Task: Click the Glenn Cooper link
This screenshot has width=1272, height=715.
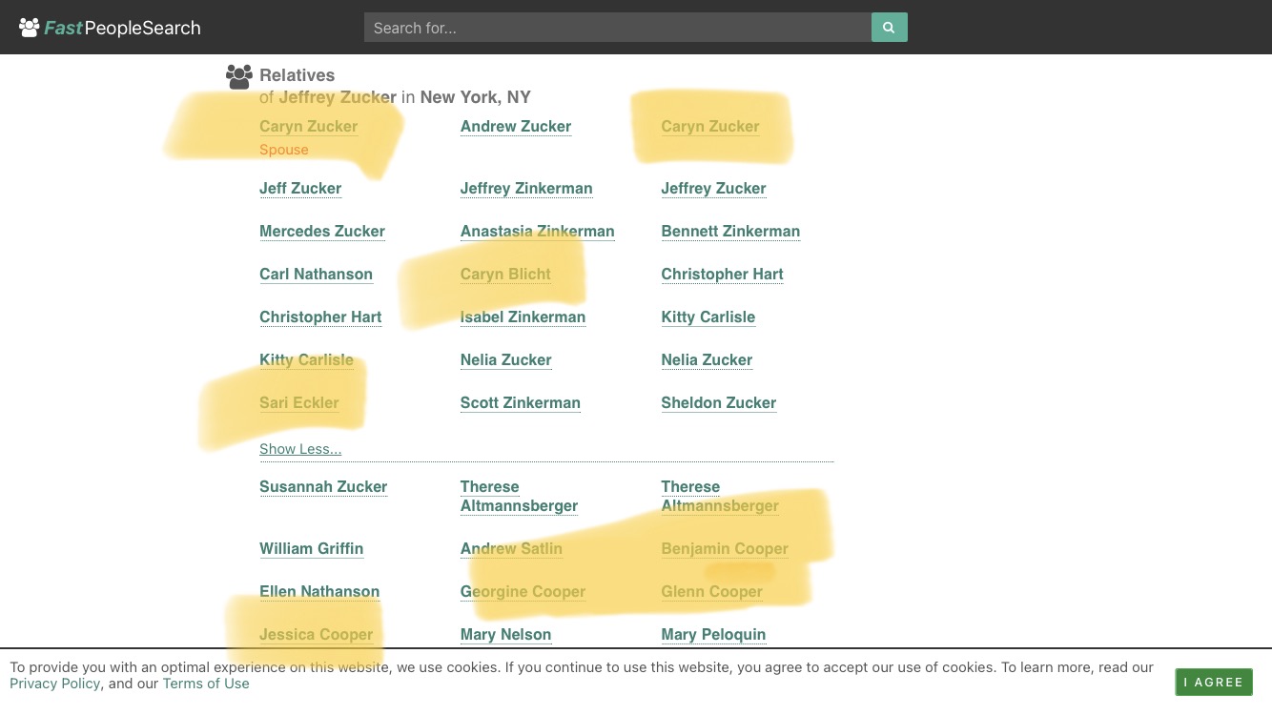Action: [x=711, y=592]
